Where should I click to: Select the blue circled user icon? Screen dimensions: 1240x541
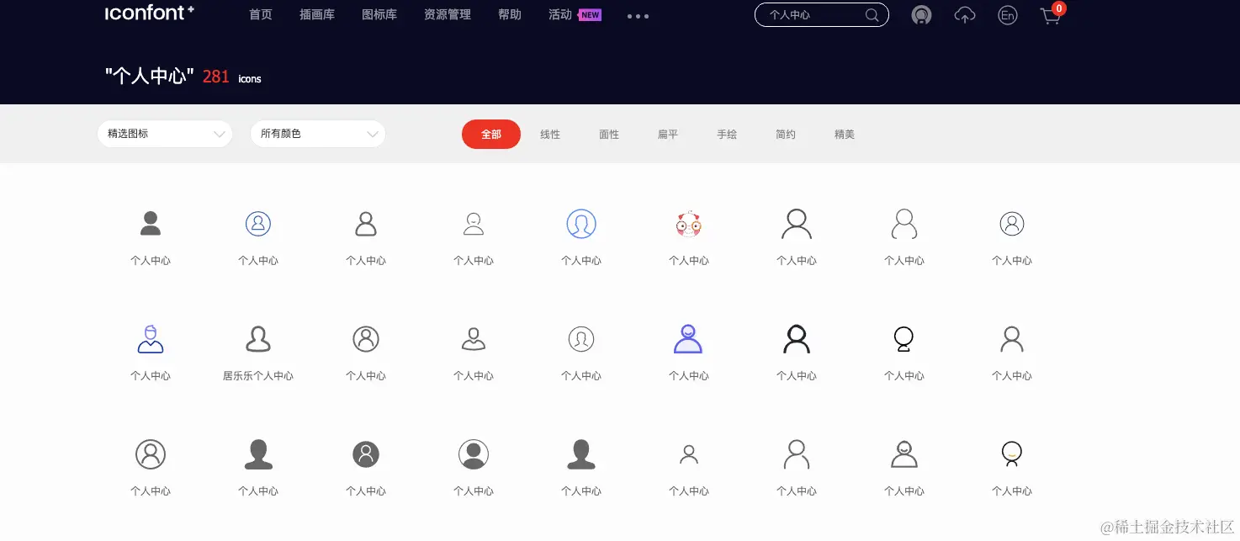(580, 224)
